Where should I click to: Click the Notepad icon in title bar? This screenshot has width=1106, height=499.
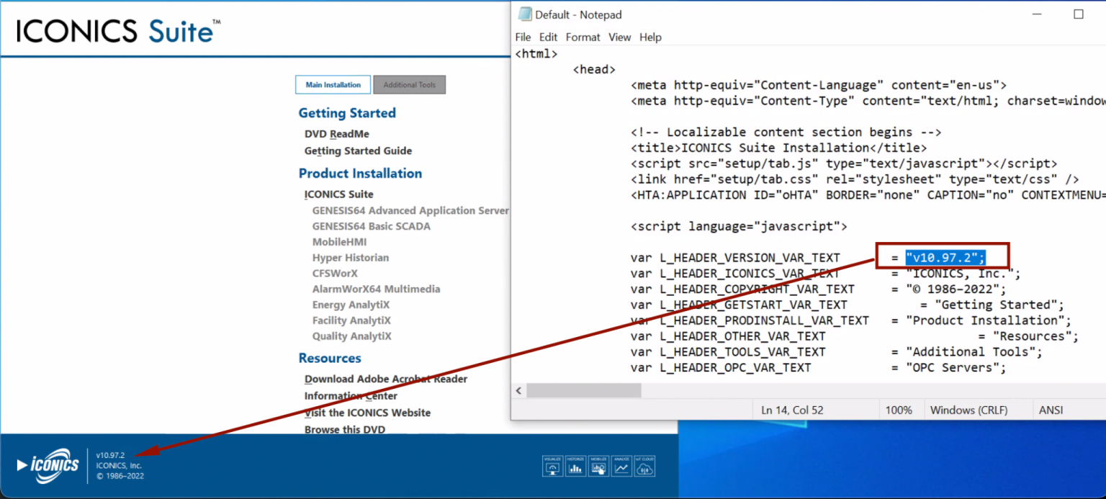[x=524, y=14]
